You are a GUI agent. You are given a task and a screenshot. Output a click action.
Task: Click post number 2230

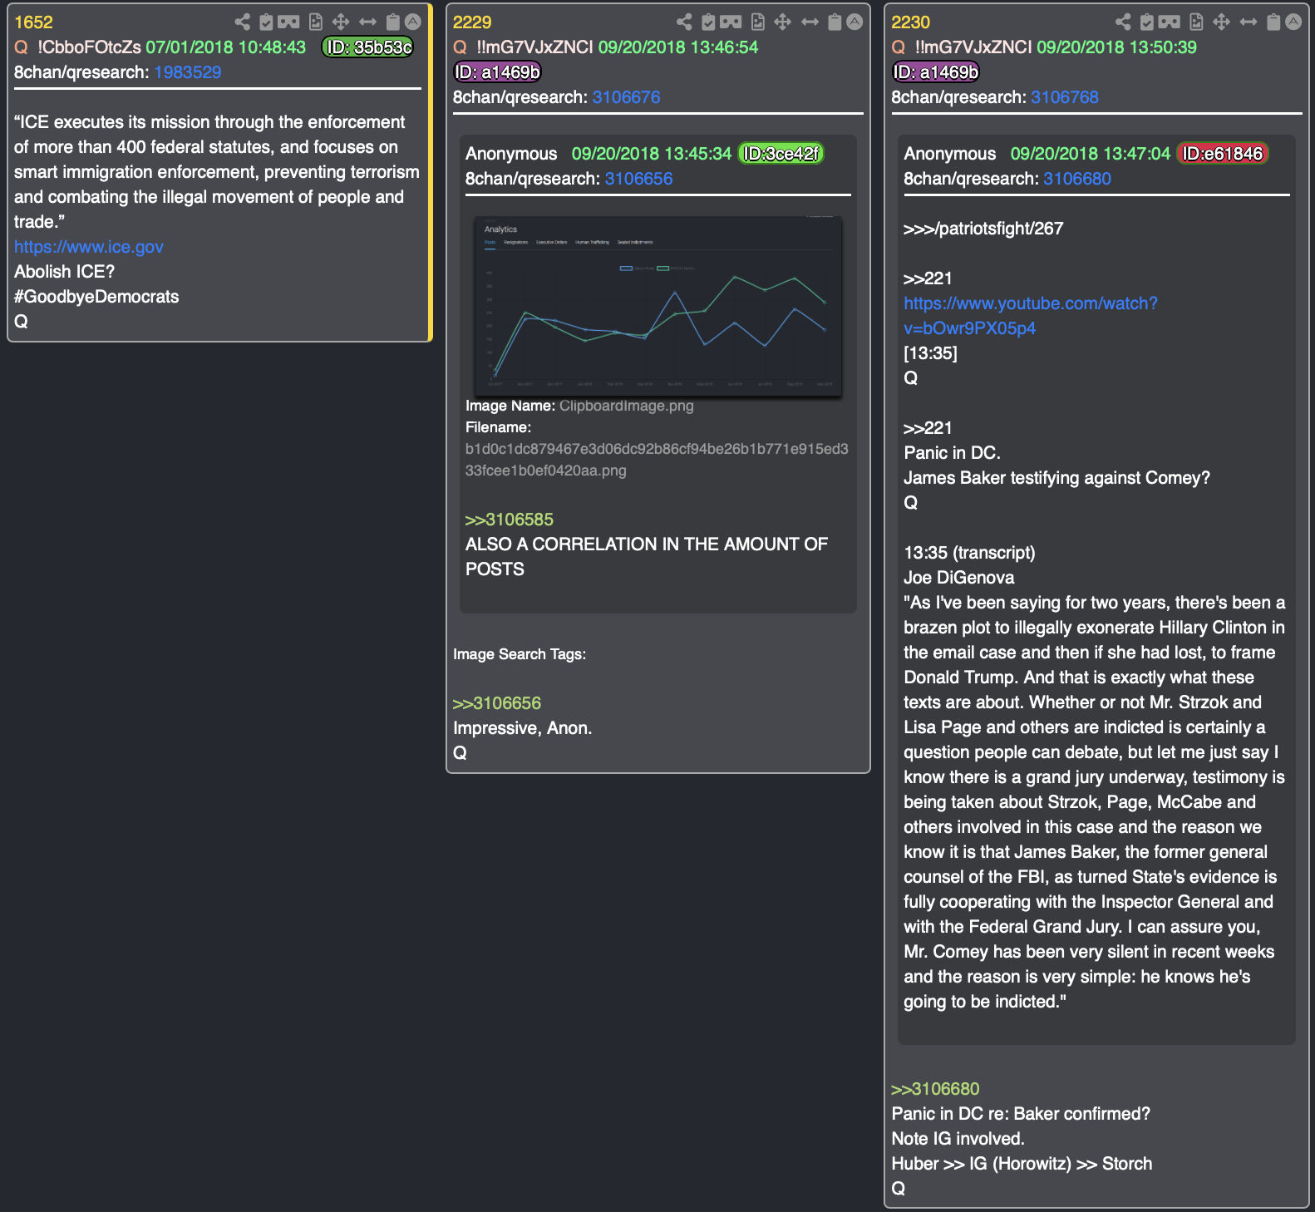click(x=911, y=22)
